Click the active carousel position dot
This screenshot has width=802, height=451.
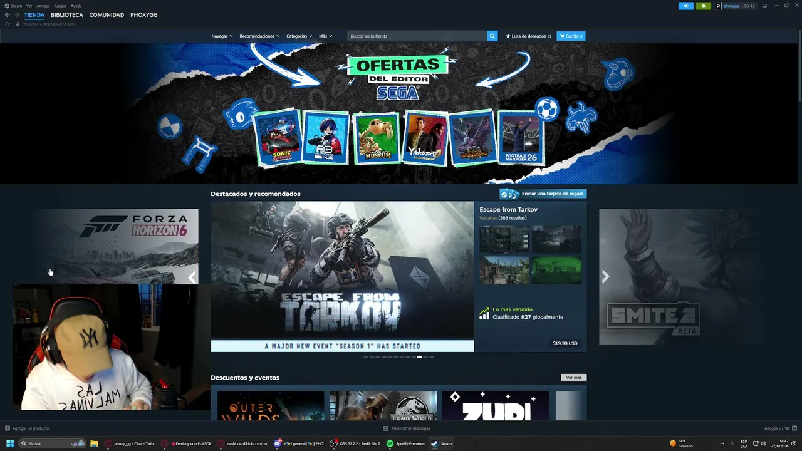point(420,357)
